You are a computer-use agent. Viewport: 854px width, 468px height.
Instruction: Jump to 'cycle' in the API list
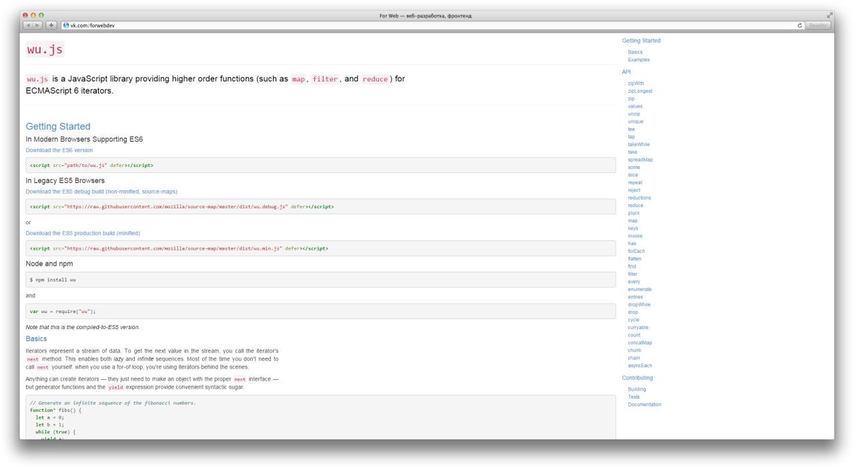point(633,320)
